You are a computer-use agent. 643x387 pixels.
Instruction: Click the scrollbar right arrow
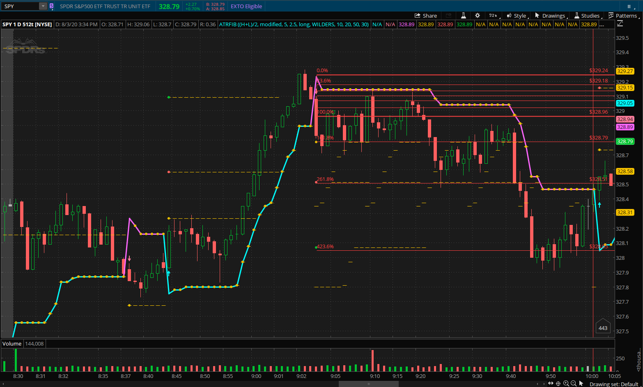[x=545, y=384]
